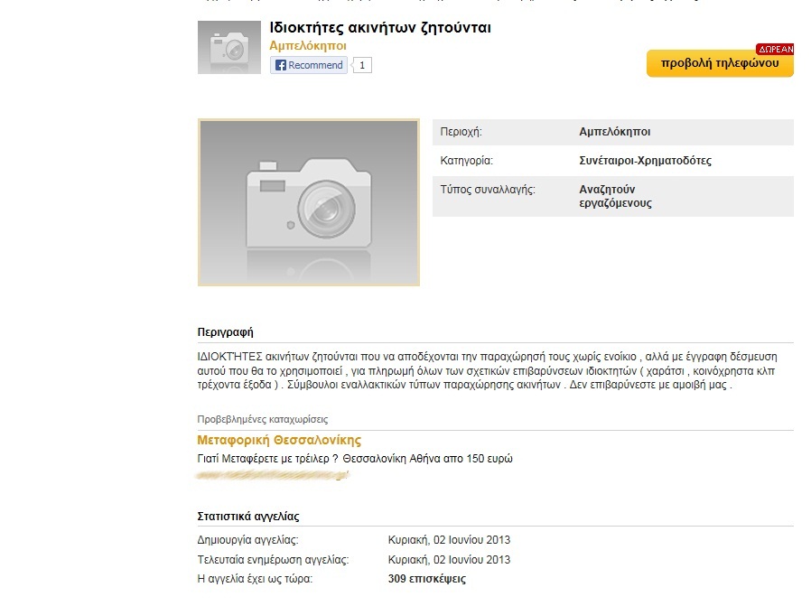Open the large camera placeholder photo
This screenshot has height=606, width=811.
coord(309,202)
